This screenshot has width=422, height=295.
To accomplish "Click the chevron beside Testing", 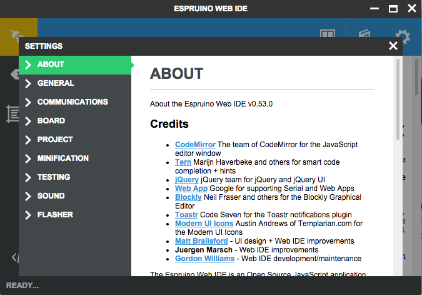I will pyautogui.click(x=28, y=177).
